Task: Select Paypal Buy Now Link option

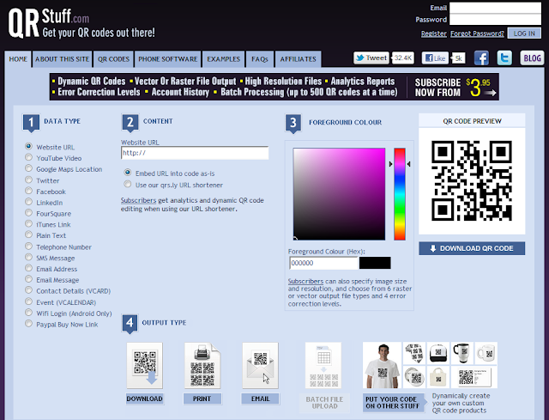Action: pyautogui.click(x=28, y=324)
